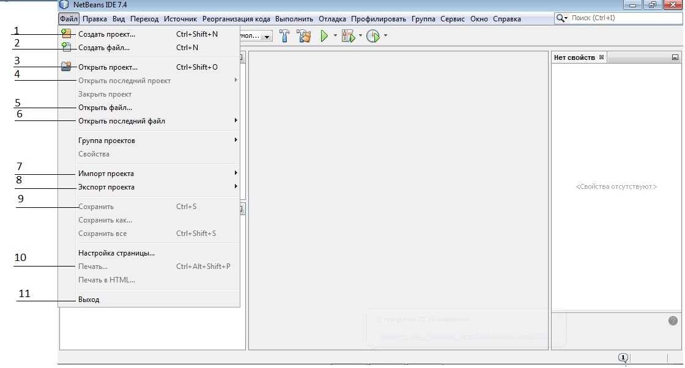Click the Build Project hammer icon
This screenshot has height=368, width=685.
point(284,36)
